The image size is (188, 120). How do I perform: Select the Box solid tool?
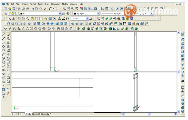(x=8, y=24)
